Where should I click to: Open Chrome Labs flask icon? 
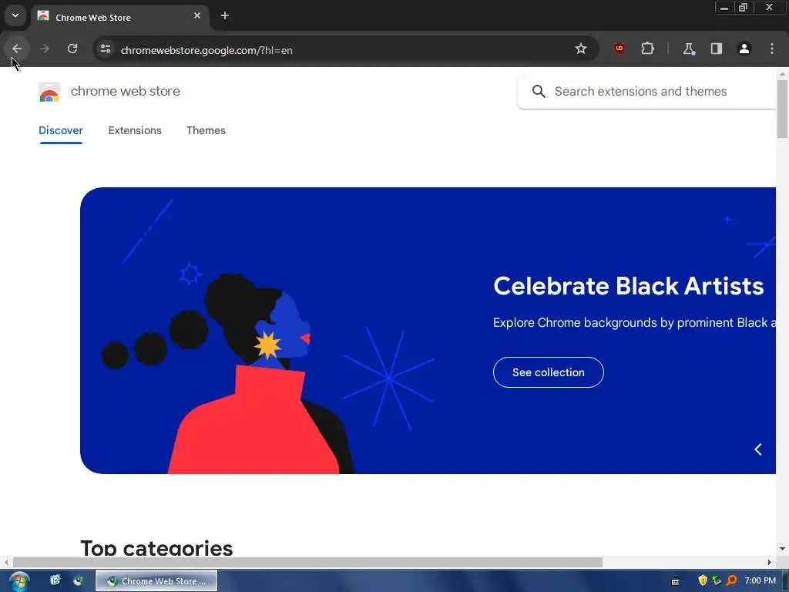pyautogui.click(x=689, y=49)
